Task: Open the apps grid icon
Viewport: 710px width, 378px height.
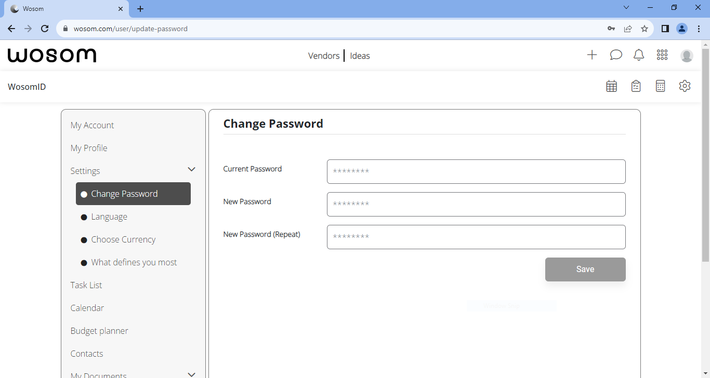Action: point(662,55)
